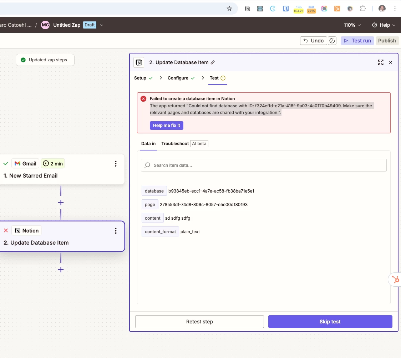Image resolution: width=401 pixels, height=358 pixels.
Task: Click Gmail app badge in step one
Action: click(x=25, y=164)
